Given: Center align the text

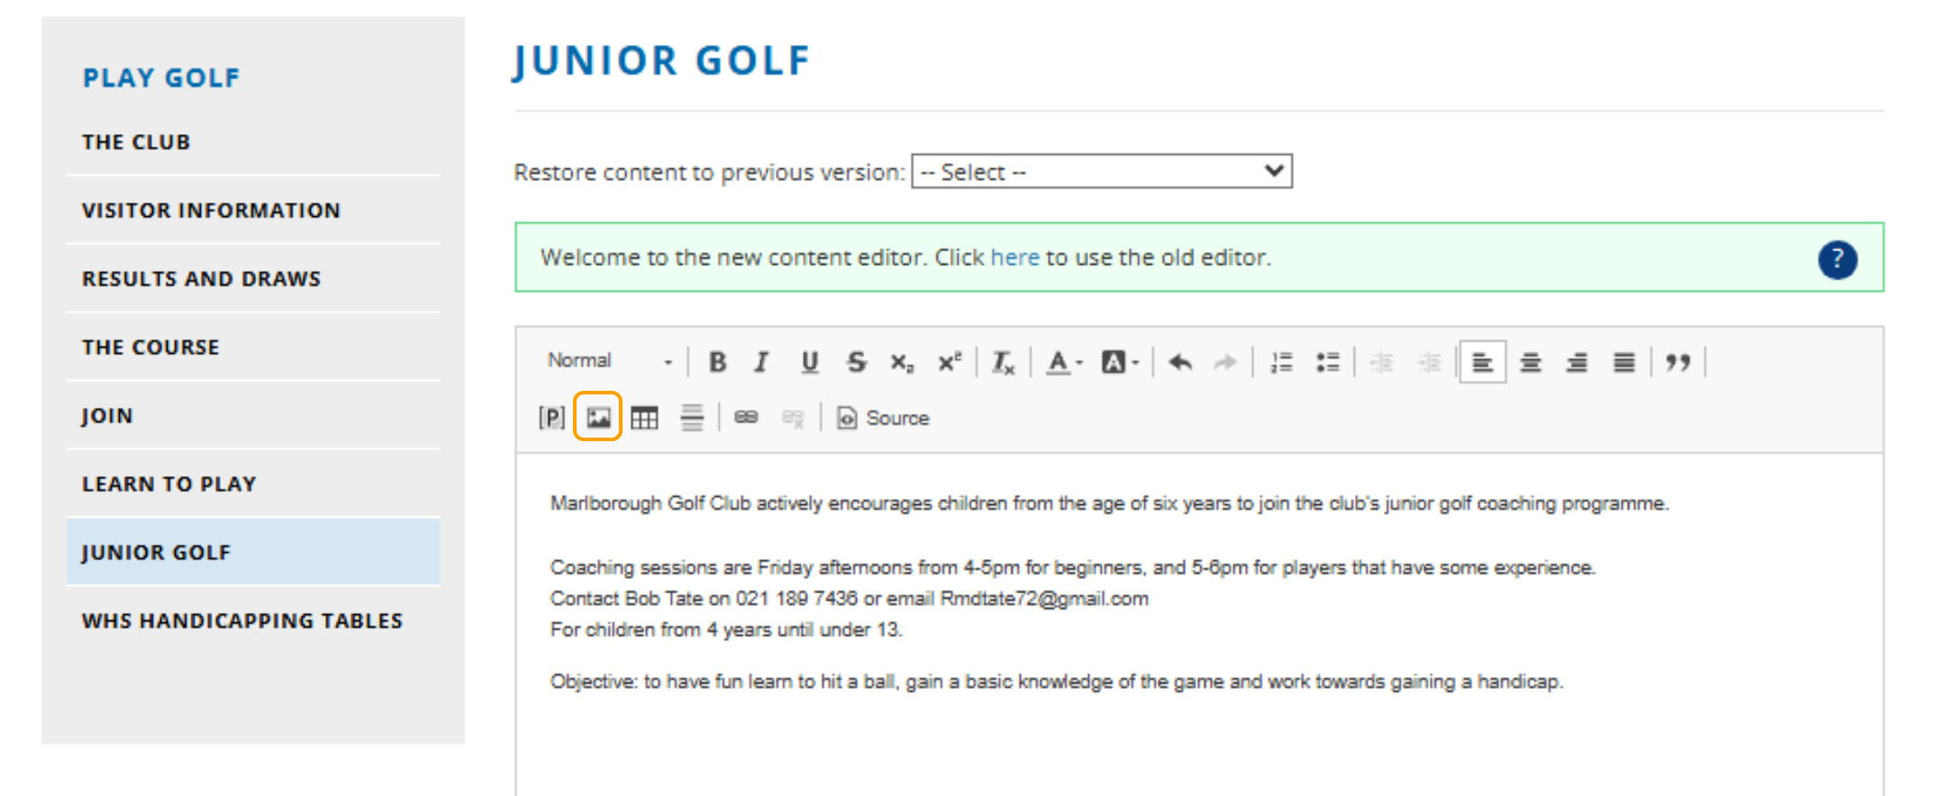Looking at the screenshot, I should tap(1530, 362).
